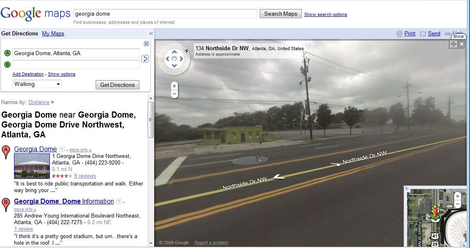The width and height of the screenshot is (470, 248).
Task: Click red map pin A for Georgia Dome
Action: click(x=6, y=152)
